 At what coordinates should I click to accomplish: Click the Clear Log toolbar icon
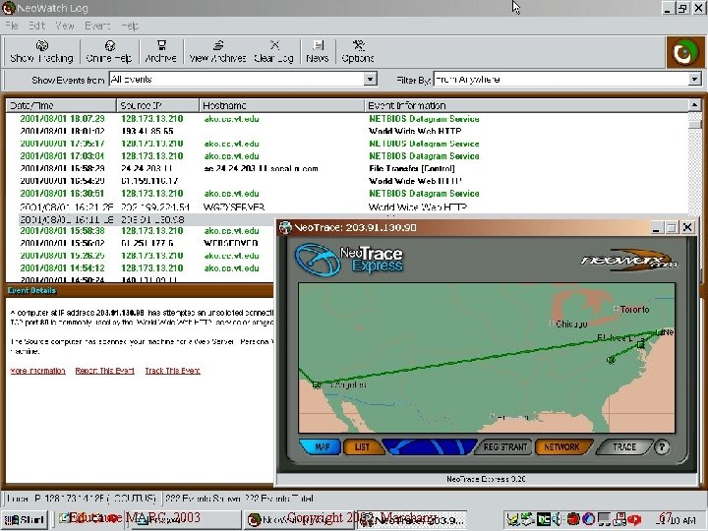tap(274, 52)
